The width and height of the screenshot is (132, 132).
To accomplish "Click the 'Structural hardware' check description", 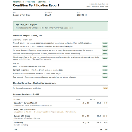I will [x=46, y=54].
